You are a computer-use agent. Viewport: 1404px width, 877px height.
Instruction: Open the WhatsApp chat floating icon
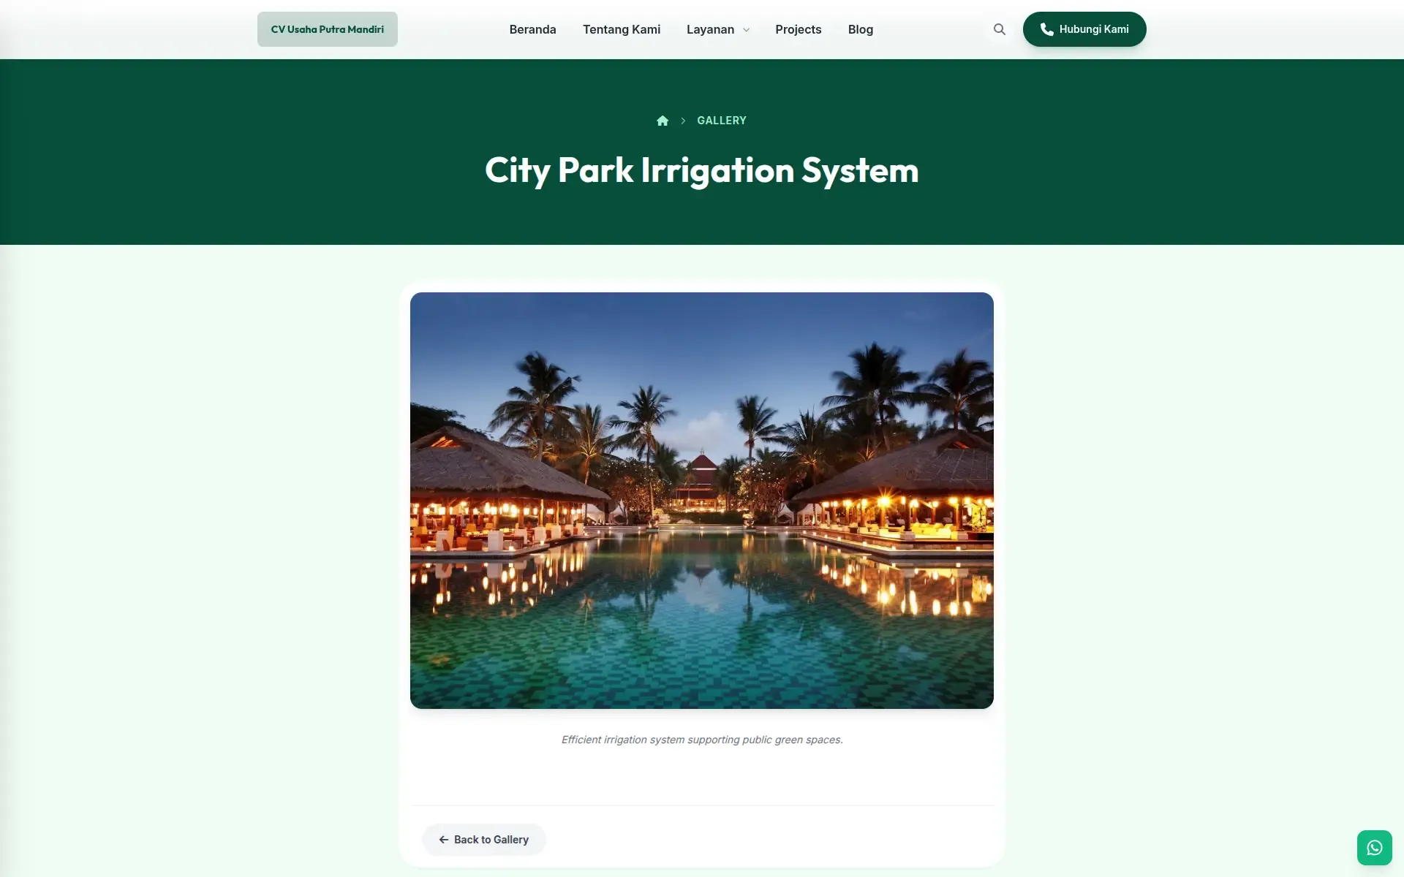(x=1375, y=848)
